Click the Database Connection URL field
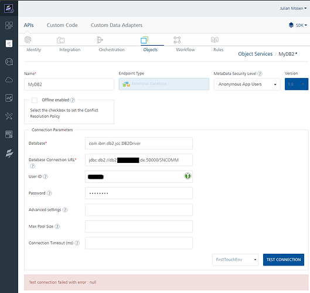This screenshot has height=293, width=310. click(138, 160)
